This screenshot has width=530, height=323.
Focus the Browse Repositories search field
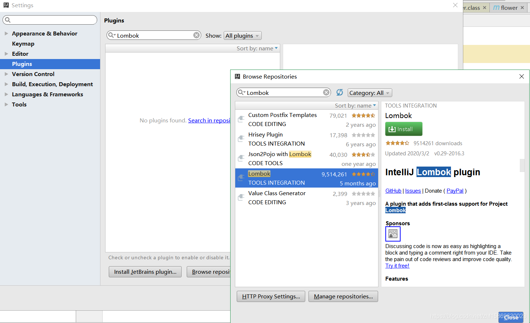[x=283, y=92]
